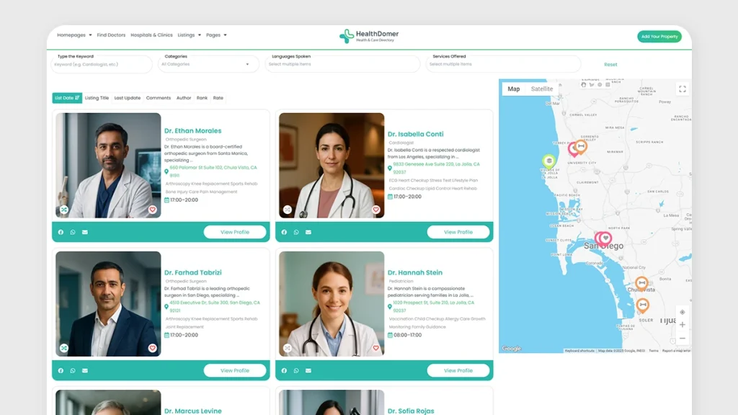View Profile of Dr. Farhad Tabrizi
This screenshot has width=738, height=415.
pyautogui.click(x=235, y=371)
